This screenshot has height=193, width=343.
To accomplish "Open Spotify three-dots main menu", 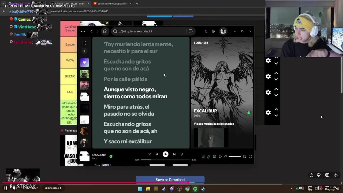I will coord(83,31).
